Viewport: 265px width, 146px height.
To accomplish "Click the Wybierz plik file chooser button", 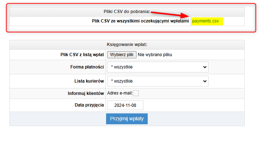I will tap(122, 55).
